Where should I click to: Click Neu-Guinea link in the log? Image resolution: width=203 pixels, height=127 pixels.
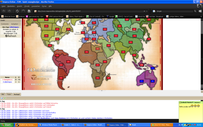[x=60, y=118]
